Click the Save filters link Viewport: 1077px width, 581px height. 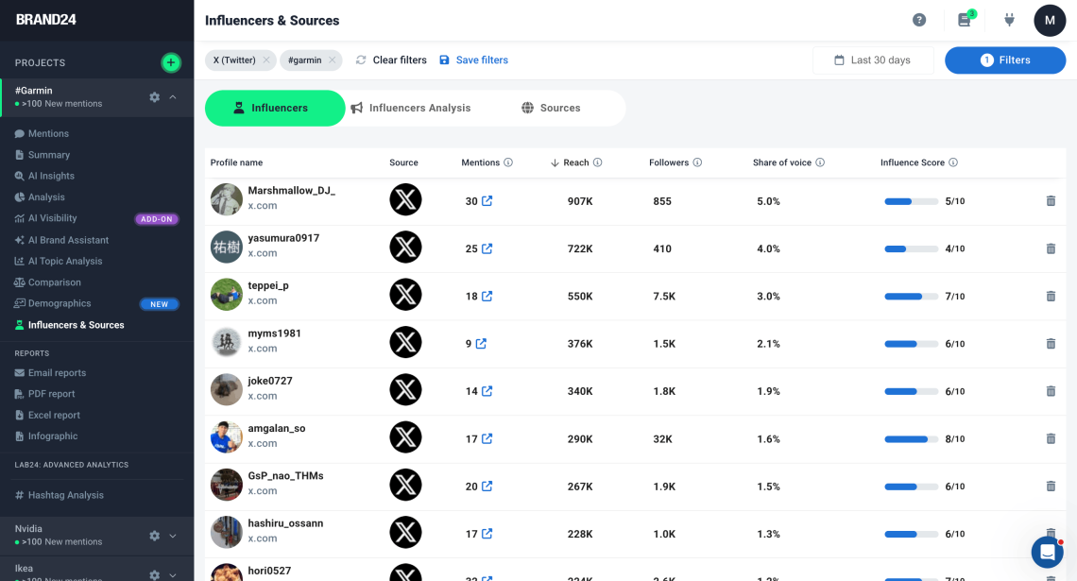pos(473,60)
